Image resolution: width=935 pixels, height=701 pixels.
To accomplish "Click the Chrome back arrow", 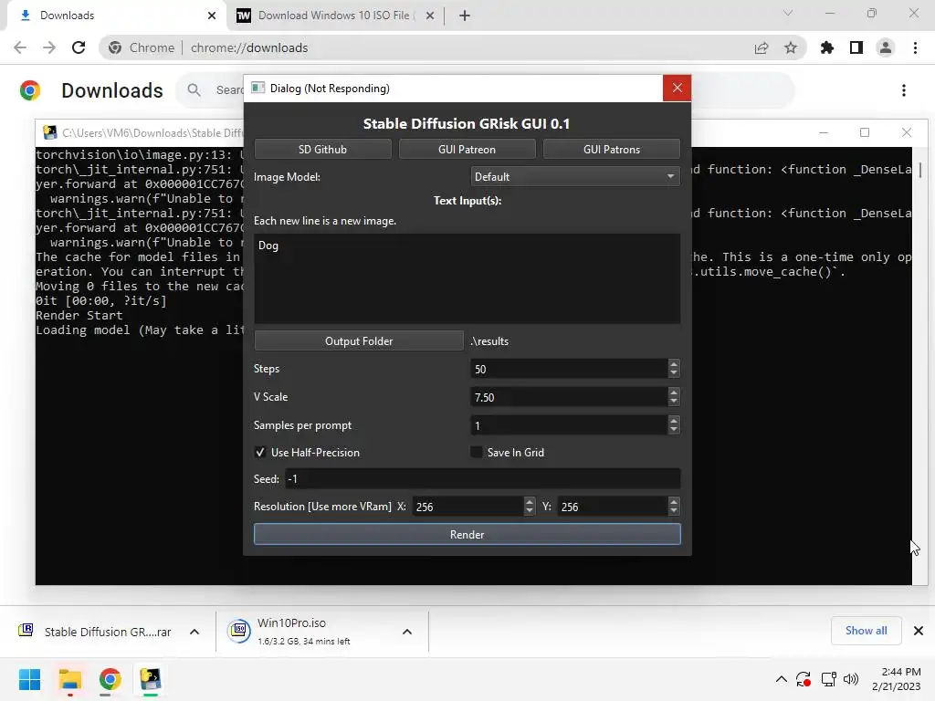I will coord(20,47).
